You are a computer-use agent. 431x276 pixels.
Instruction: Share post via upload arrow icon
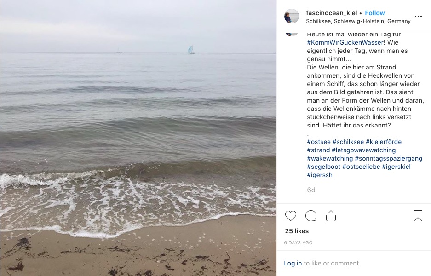(x=331, y=216)
